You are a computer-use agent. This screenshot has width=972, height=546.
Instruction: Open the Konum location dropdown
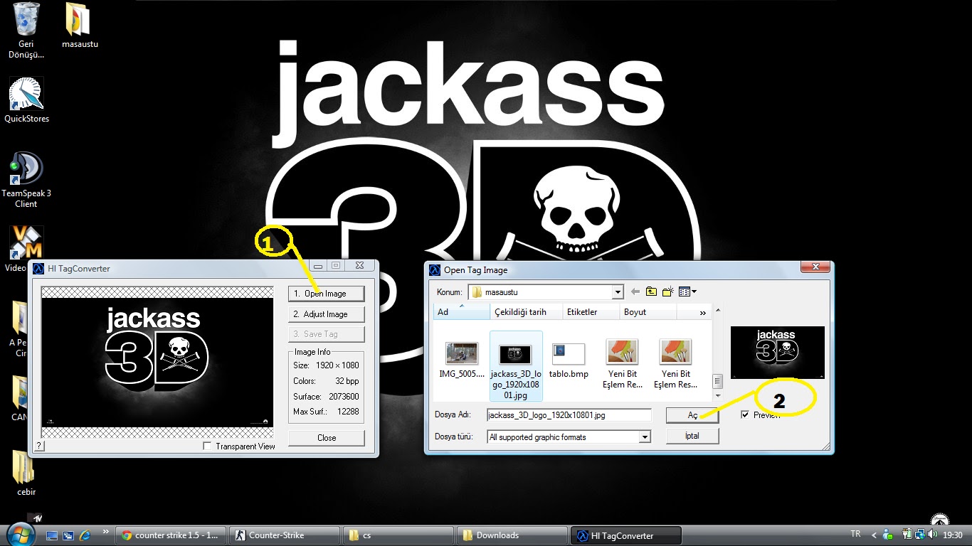point(617,292)
